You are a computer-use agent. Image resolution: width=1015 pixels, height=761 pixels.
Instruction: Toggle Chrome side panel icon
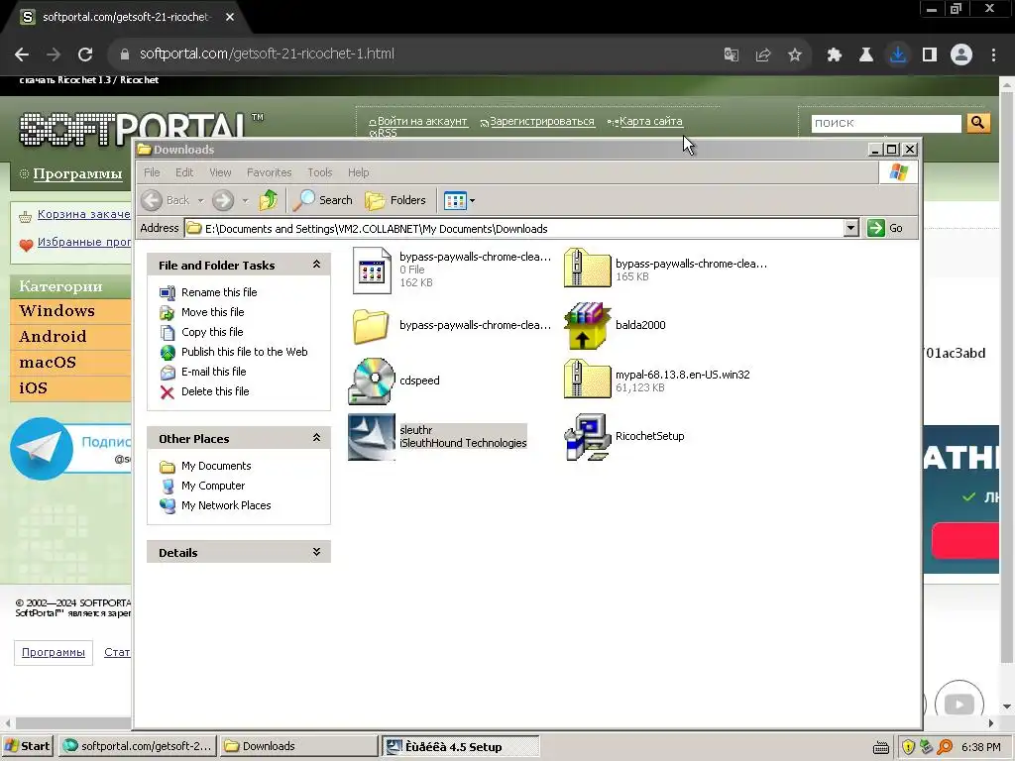pos(930,54)
